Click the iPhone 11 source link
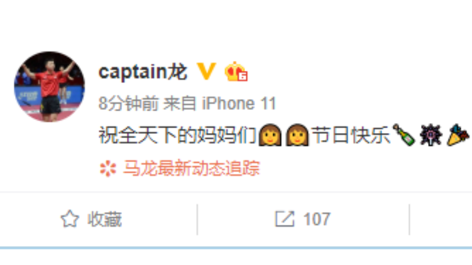 tap(239, 104)
